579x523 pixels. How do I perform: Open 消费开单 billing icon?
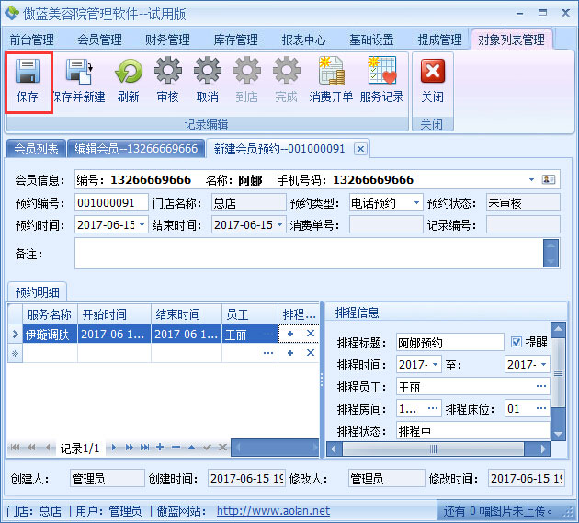click(x=331, y=81)
